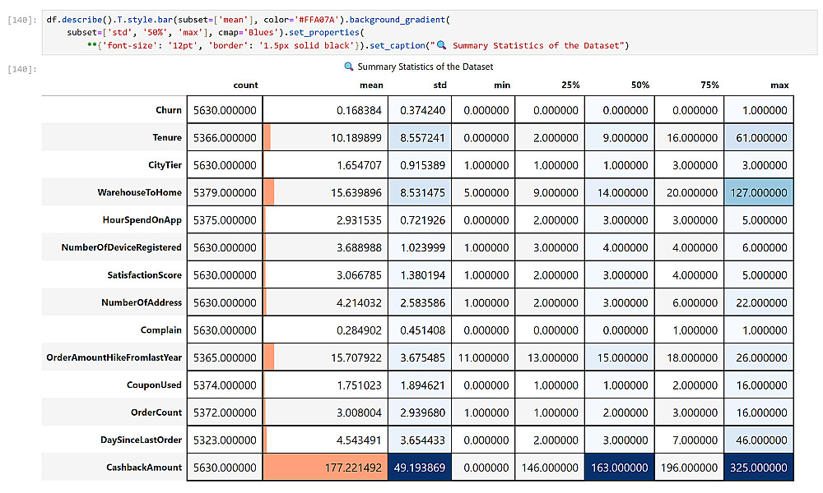Click the 'CashbackAmount' row label
The height and width of the screenshot is (493, 823).
[144, 468]
